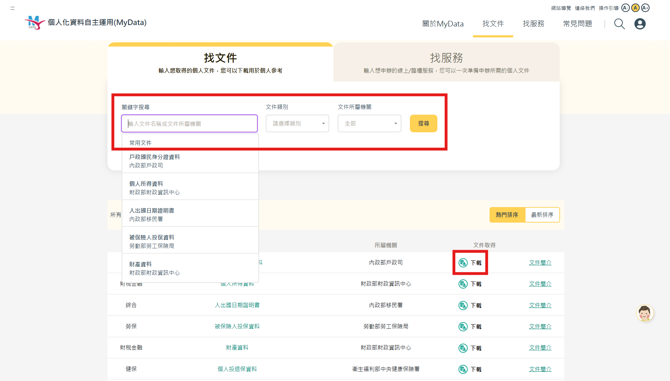Screen dimensions: 670x381
Task: Set default font size with A button
Action: point(635,8)
